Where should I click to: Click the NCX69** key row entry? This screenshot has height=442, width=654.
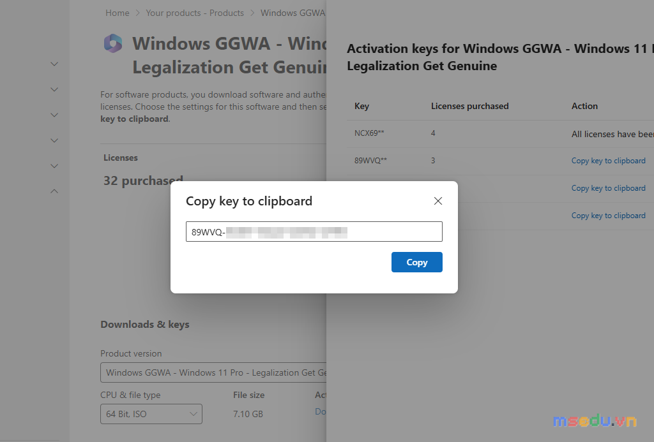[x=369, y=133]
